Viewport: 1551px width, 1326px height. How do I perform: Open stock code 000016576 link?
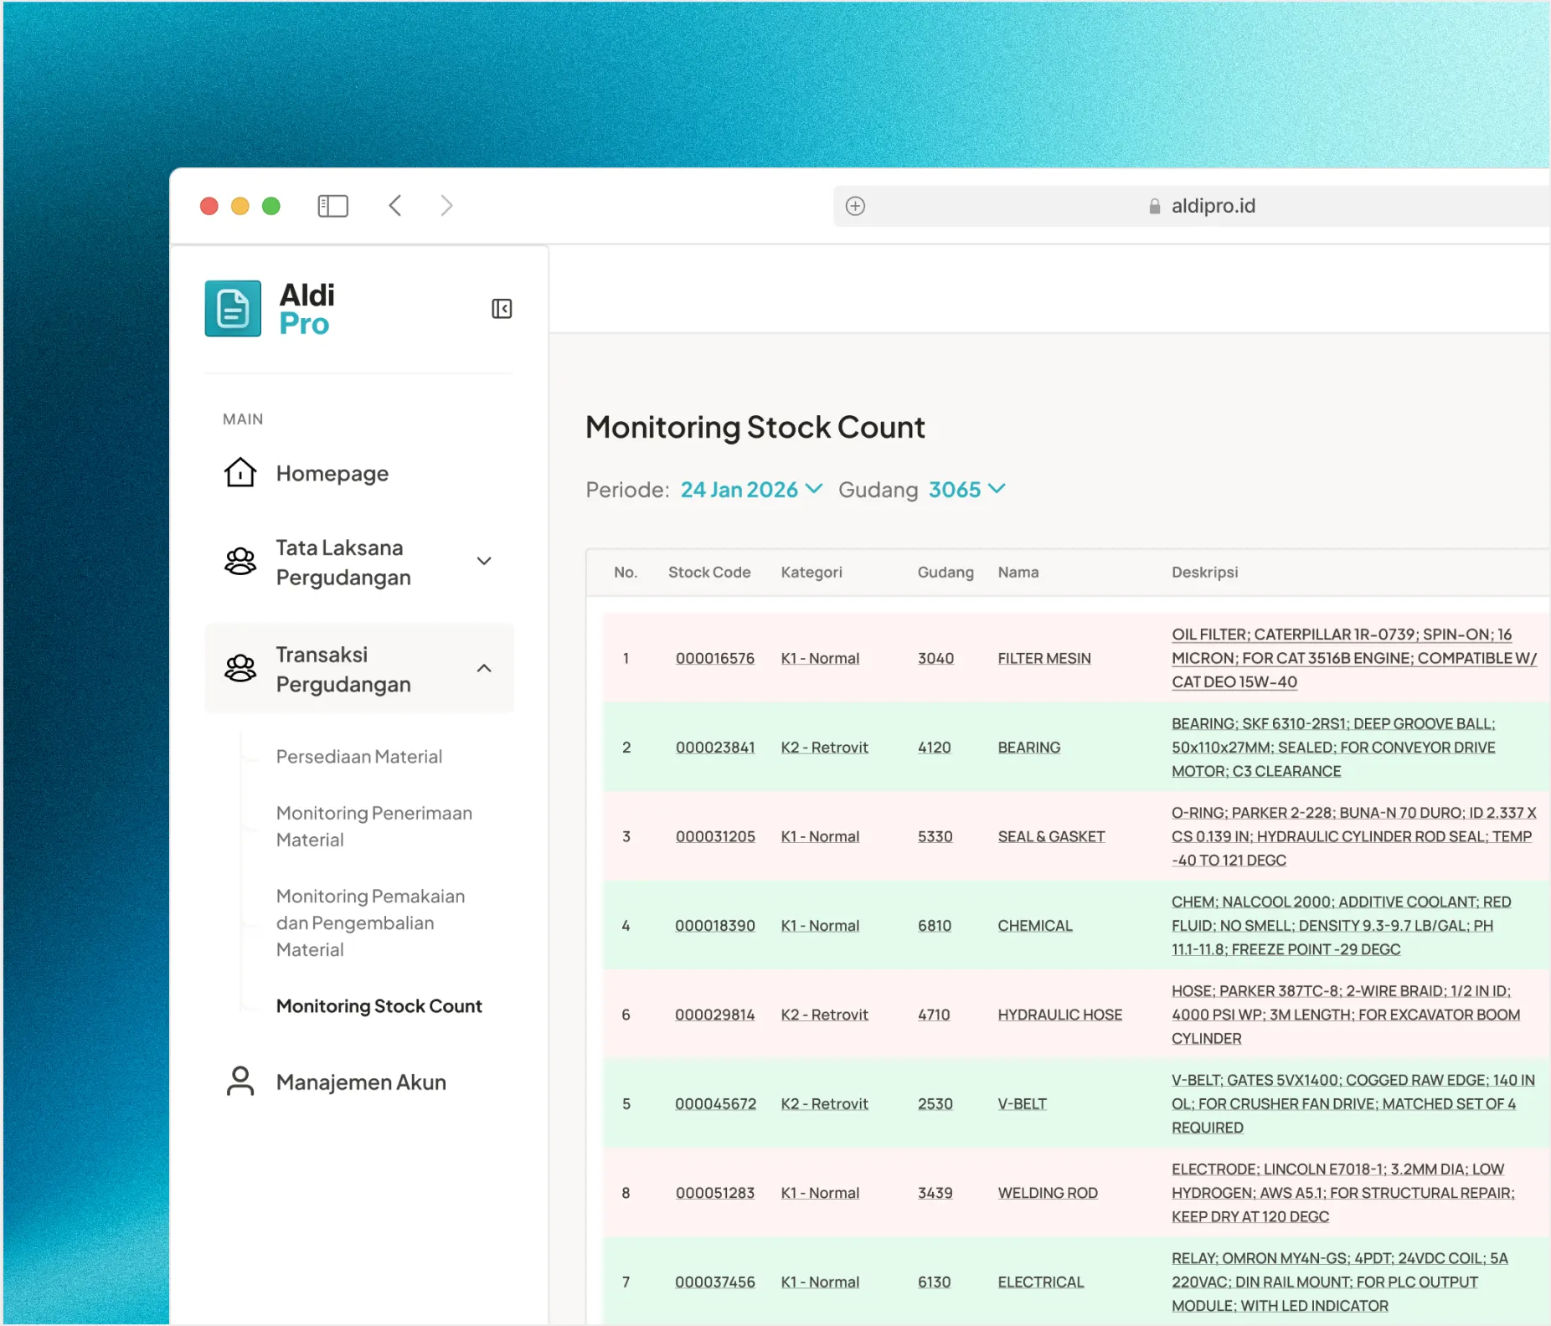tap(715, 659)
